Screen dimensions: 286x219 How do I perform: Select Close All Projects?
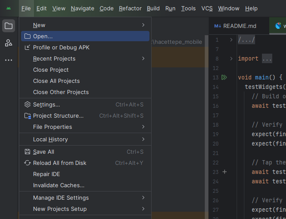click(x=85, y=81)
